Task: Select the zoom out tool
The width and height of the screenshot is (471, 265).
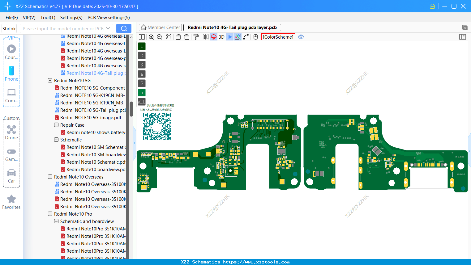Action: [159, 37]
